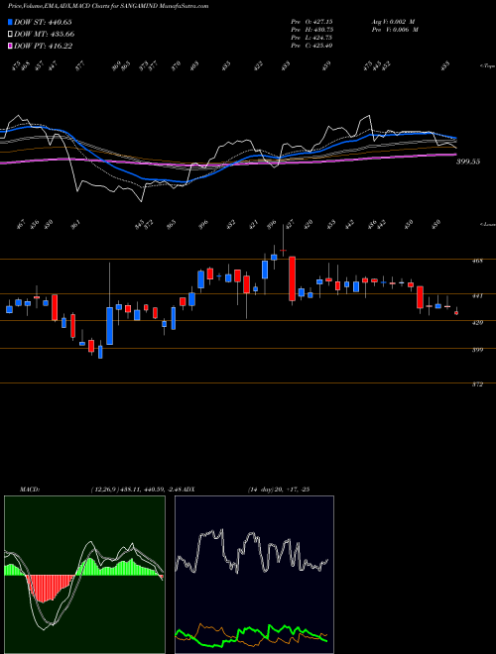
Task: Click the '<Lows' label on right edge
Action: point(487,224)
